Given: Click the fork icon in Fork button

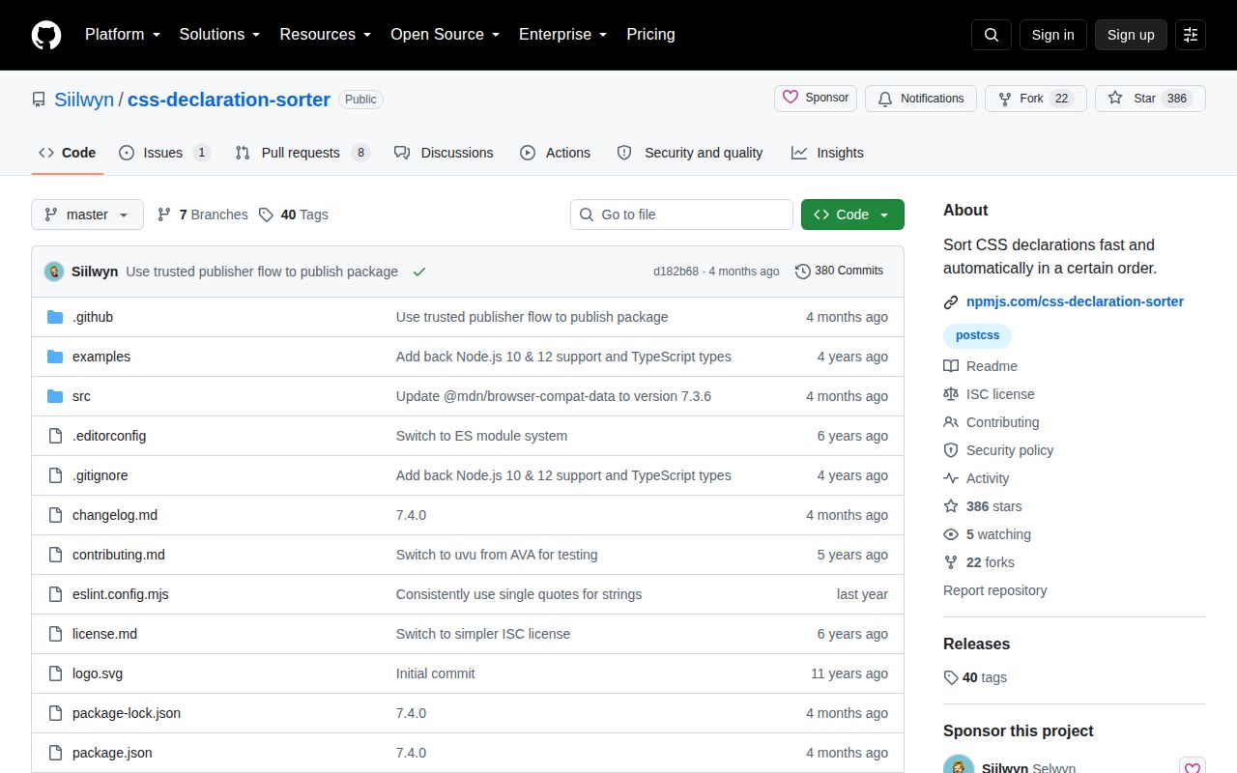Looking at the screenshot, I should tap(1005, 99).
